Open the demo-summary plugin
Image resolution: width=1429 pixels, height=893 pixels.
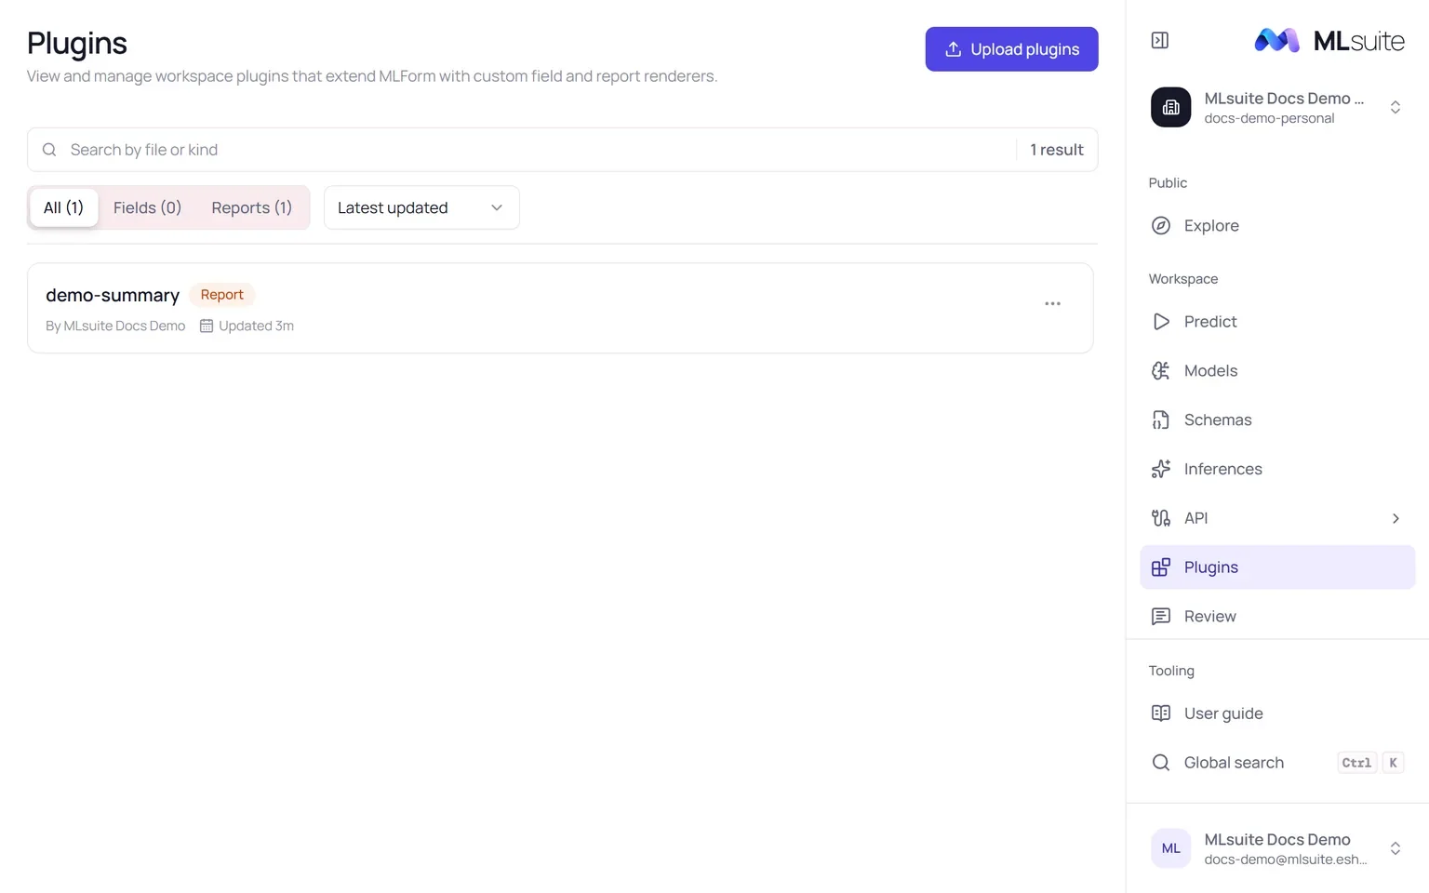[x=113, y=295]
